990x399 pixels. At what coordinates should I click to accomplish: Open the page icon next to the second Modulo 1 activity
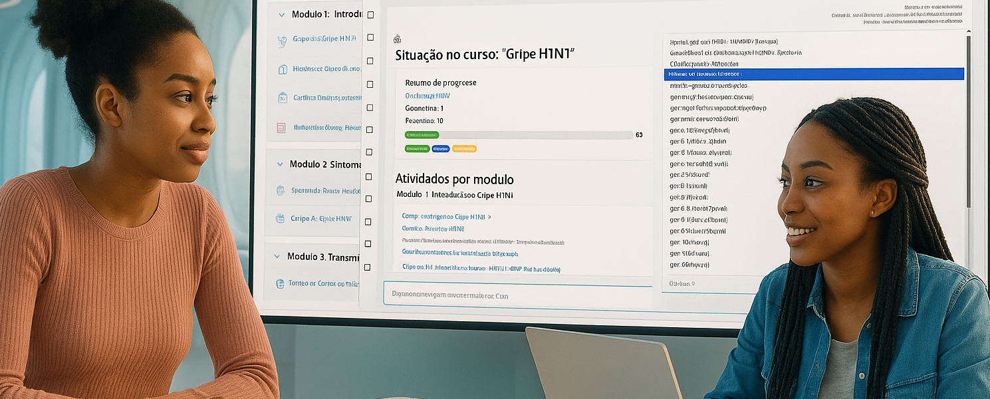282,68
